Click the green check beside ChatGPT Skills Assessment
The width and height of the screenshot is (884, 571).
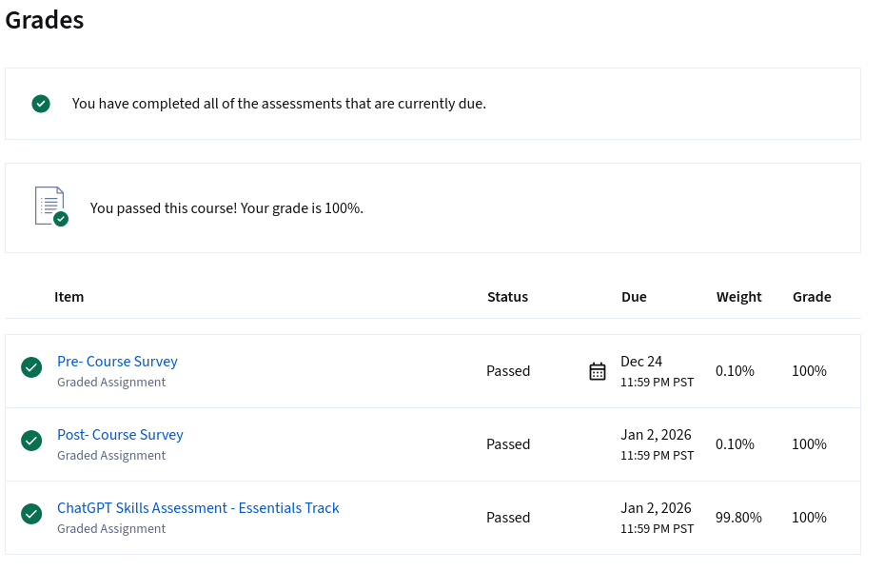tap(31, 514)
